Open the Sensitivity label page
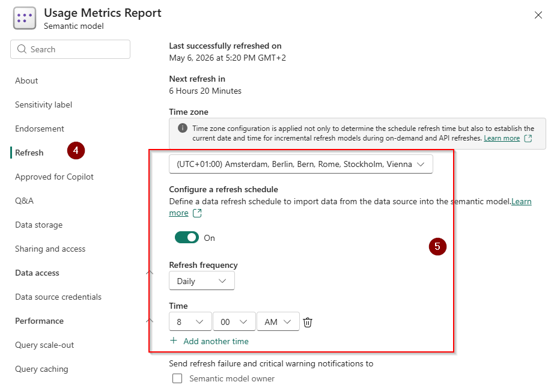This screenshot has width=551, height=385. pos(44,105)
